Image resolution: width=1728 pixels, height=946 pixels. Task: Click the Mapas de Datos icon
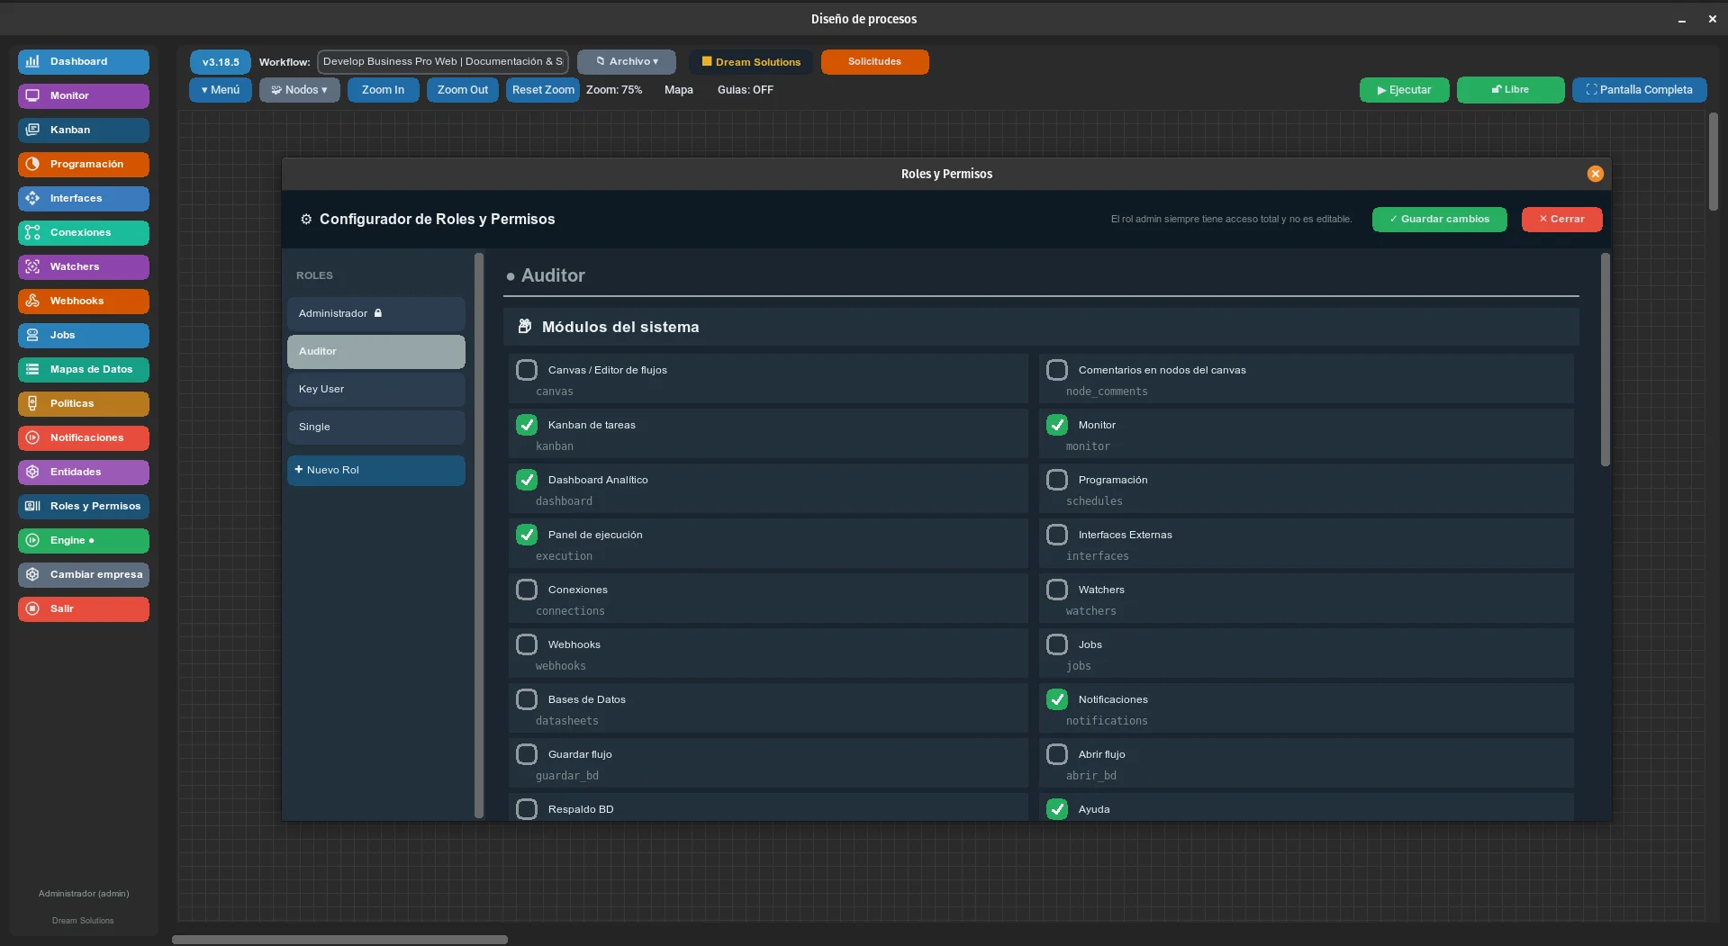pos(32,369)
